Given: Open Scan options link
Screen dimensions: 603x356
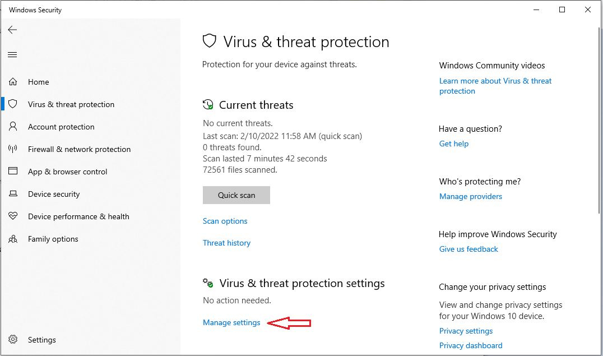Looking at the screenshot, I should [225, 221].
